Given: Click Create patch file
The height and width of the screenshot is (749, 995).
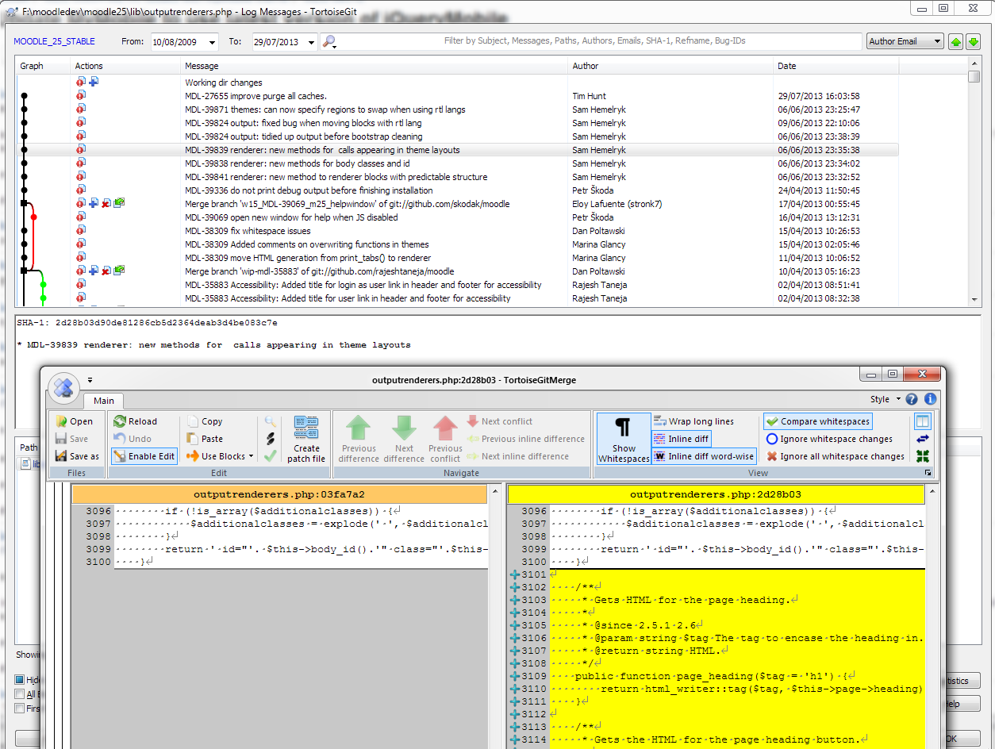Looking at the screenshot, I should point(306,439).
